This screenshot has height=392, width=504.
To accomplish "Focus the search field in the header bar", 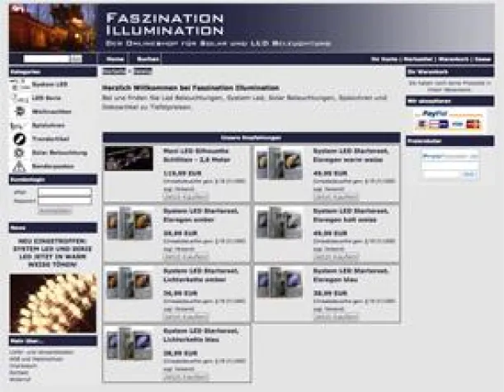I will coord(46,59).
